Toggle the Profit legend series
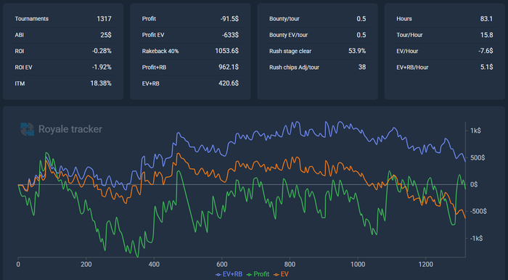The width and height of the screenshot is (508, 280). click(258, 274)
